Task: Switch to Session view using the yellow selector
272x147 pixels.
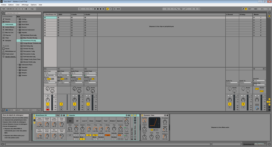Action: [x=269, y=16]
